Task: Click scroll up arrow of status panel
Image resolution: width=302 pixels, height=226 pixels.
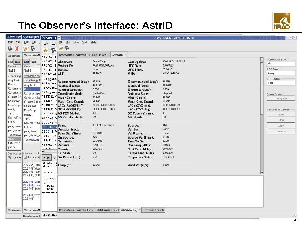Action: point(262,59)
